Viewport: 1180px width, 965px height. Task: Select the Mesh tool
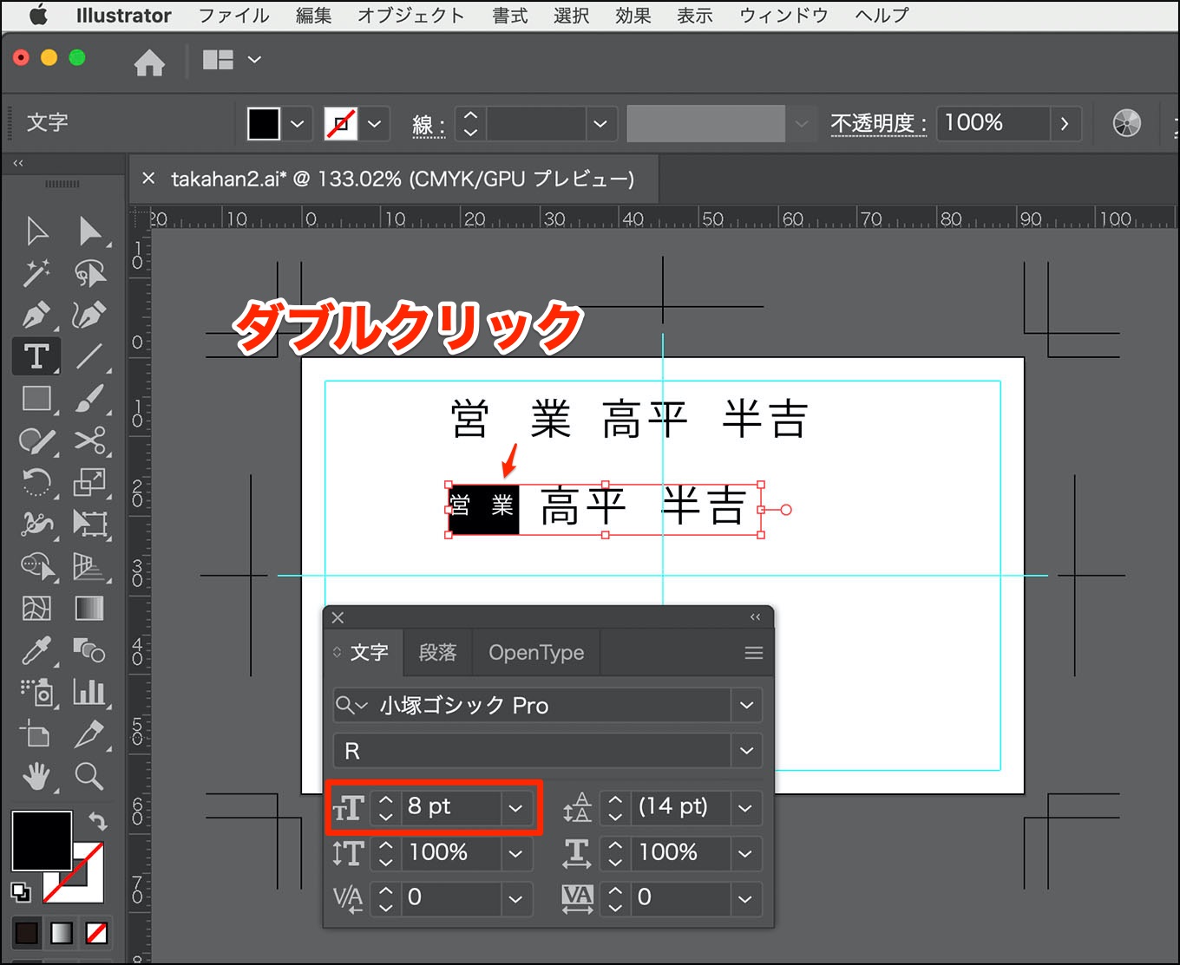coord(36,608)
